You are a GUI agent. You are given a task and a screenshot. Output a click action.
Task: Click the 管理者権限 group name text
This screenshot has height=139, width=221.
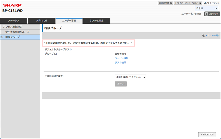[120, 54]
